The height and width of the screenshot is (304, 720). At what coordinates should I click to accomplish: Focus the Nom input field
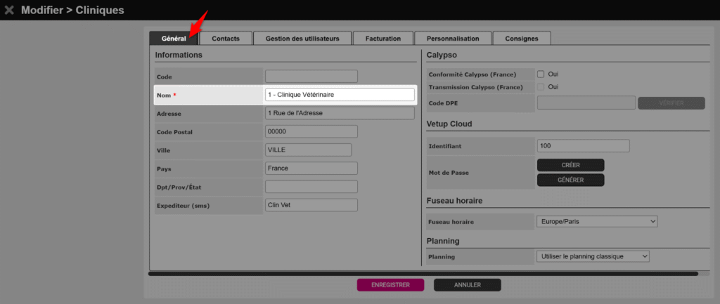click(x=340, y=95)
